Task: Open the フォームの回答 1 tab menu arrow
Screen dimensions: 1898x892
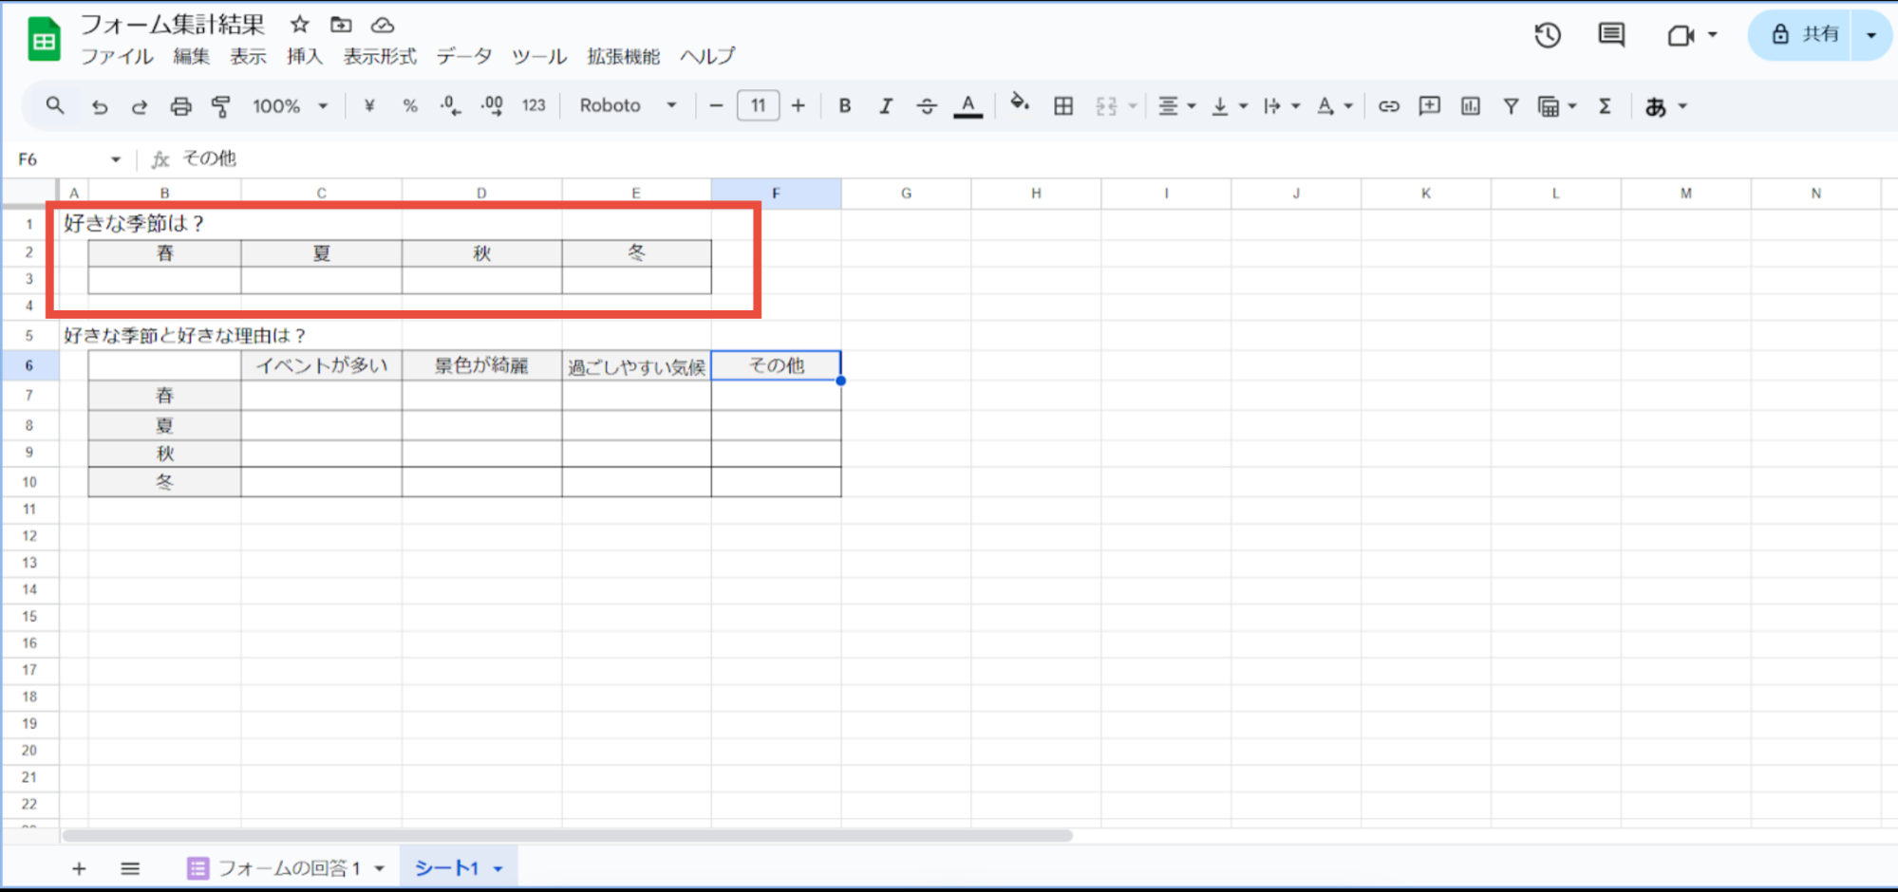Action: coord(379,868)
